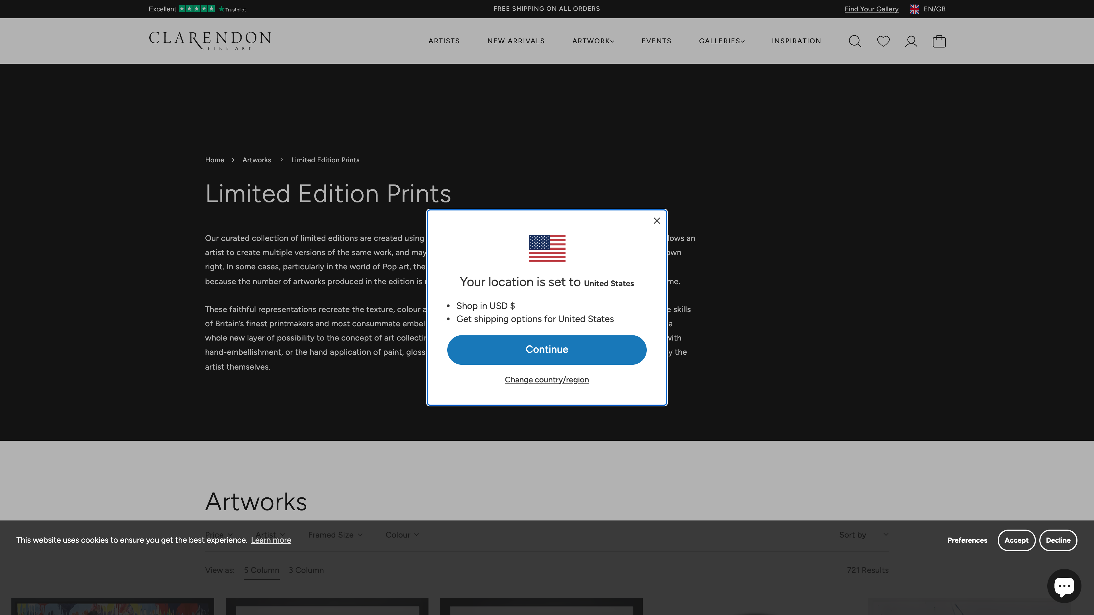The image size is (1094, 615).
Task: Open the shopping bag icon
Action: (x=939, y=41)
